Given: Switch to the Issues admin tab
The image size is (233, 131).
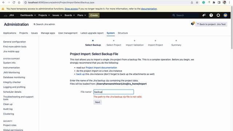Looking at the screenshot, I should [x=34, y=33].
